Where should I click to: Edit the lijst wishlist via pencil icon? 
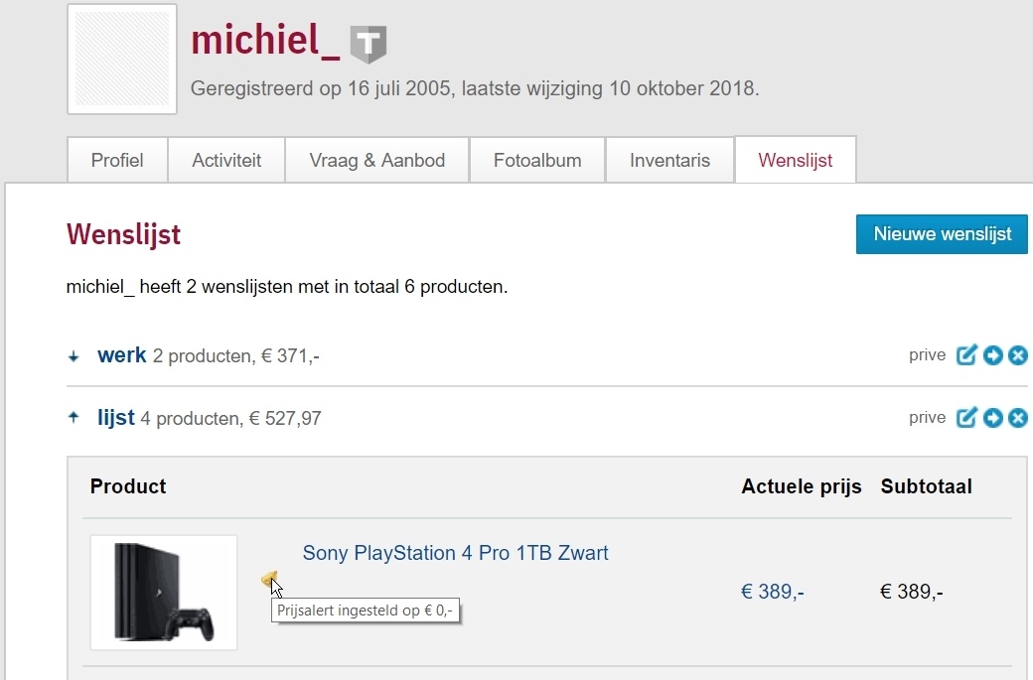click(x=966, y=418)
